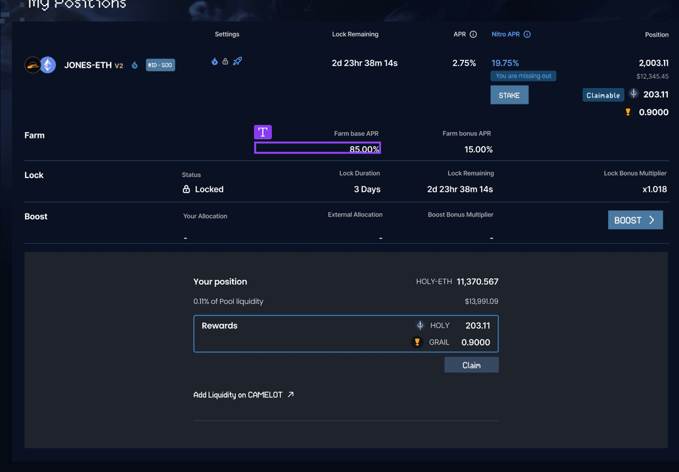
Task: Claim the HOLY and GRAIL rewards
Action: 471,365
